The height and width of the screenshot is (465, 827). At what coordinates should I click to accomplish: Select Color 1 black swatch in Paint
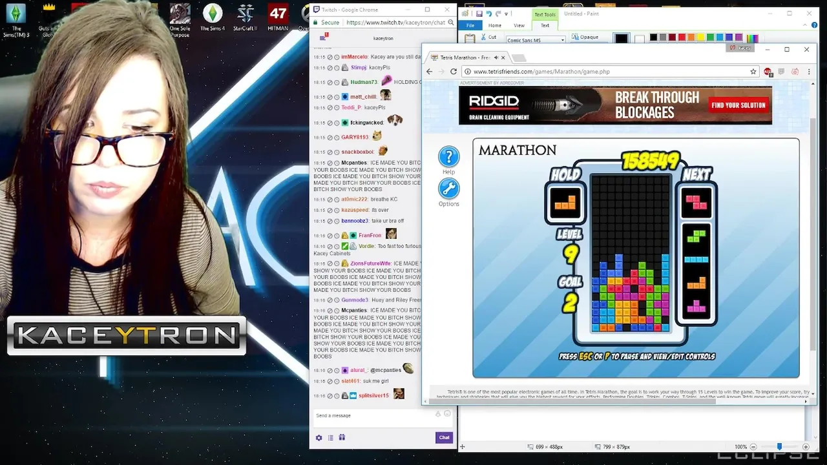coord(622,38)
